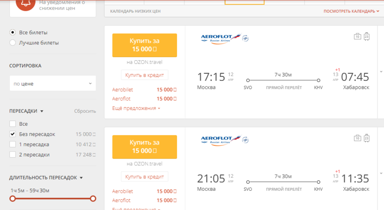Click the checked baggage icon on the first flight

click(x=367, y=36)
